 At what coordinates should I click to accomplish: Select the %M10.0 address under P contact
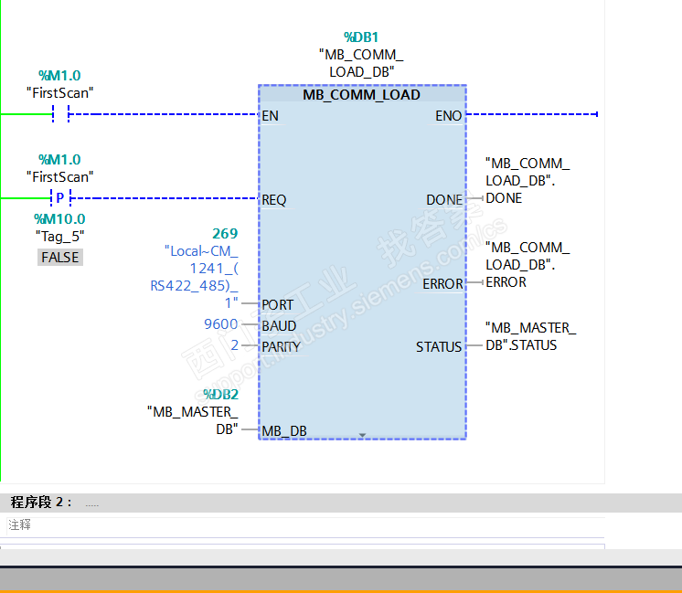pos(59,219)
